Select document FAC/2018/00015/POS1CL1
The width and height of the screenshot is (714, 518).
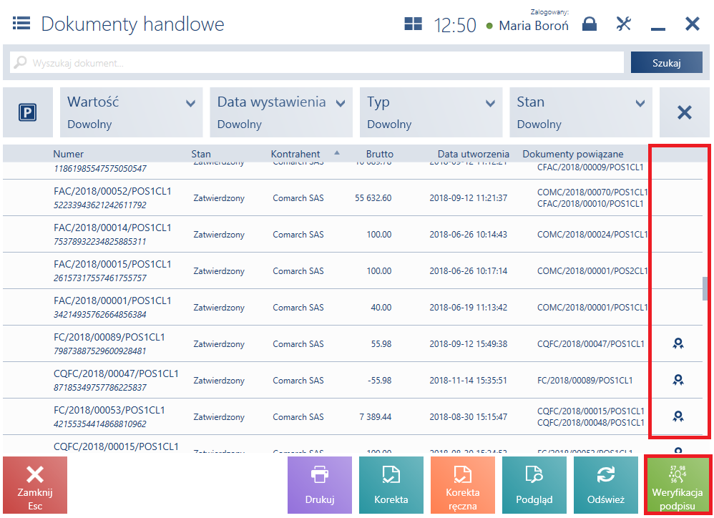[x=112, y=264]
